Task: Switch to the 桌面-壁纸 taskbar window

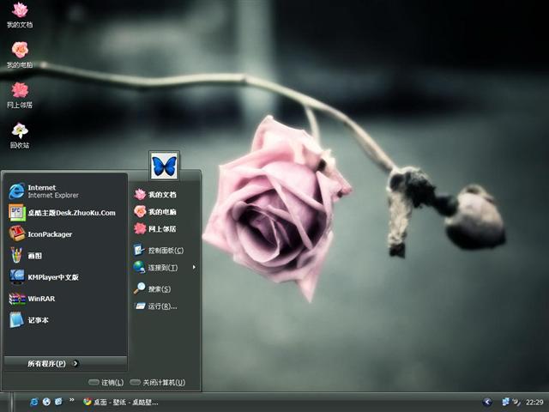Action: (121, 402)
